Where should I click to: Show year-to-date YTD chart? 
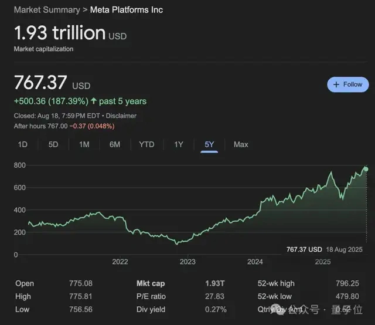click(x=146, y=144)
